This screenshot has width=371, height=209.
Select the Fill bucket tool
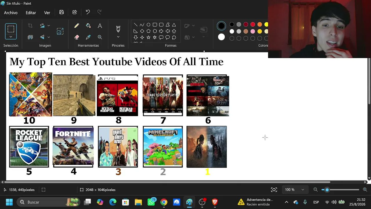point(88,26)
